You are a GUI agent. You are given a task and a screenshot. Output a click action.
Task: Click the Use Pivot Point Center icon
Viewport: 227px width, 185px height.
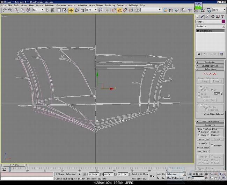100,10
